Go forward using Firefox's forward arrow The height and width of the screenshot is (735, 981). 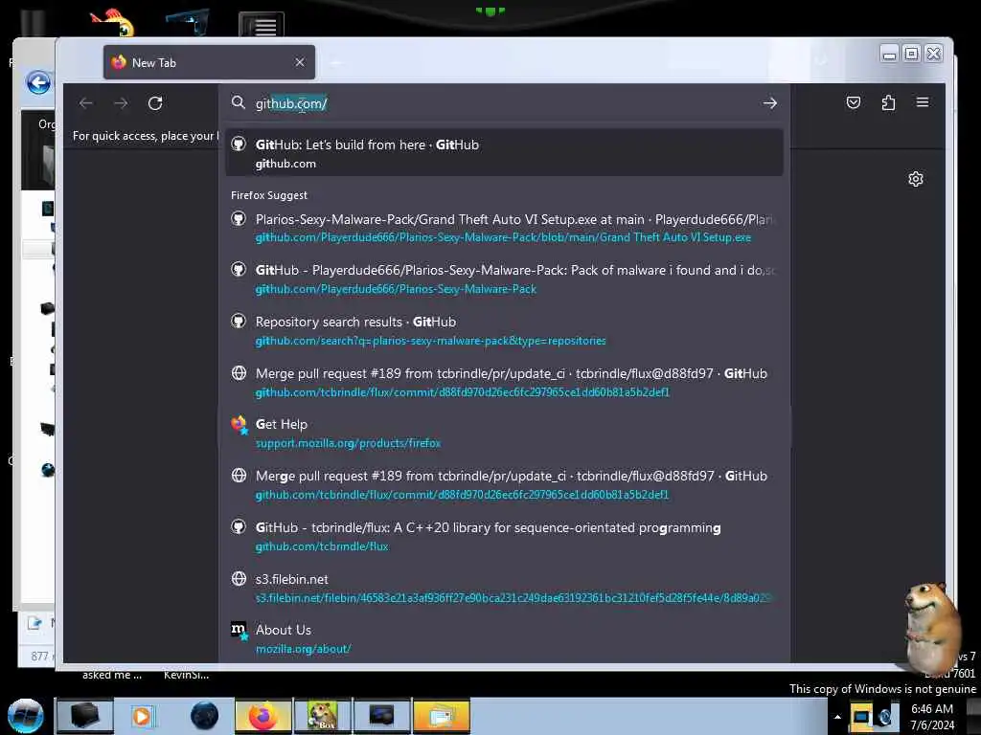pyautogui.click(x=121, y=103)
